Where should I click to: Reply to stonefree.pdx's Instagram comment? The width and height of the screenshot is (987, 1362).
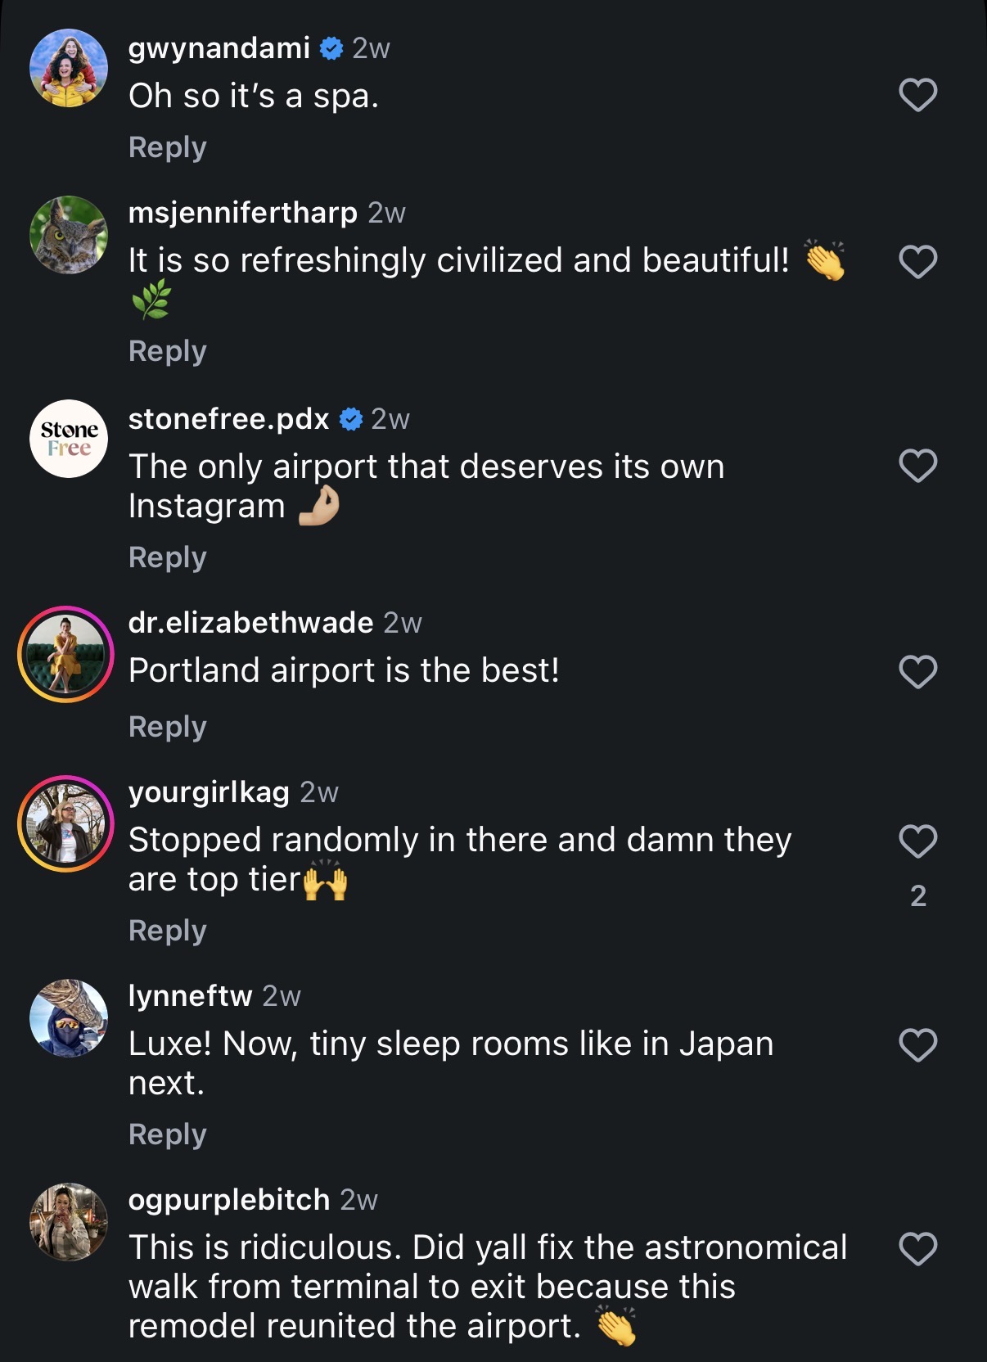[x=168, y=557]
